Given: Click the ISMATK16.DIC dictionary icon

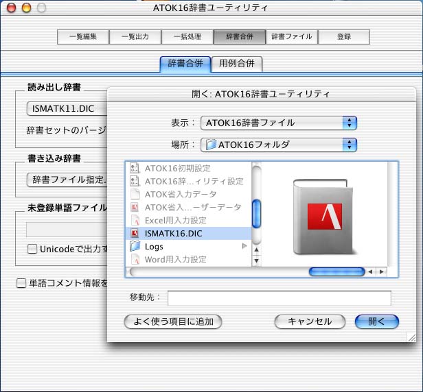Looking at the screenshot, I should pyautogui.click(x=135, y=233).
